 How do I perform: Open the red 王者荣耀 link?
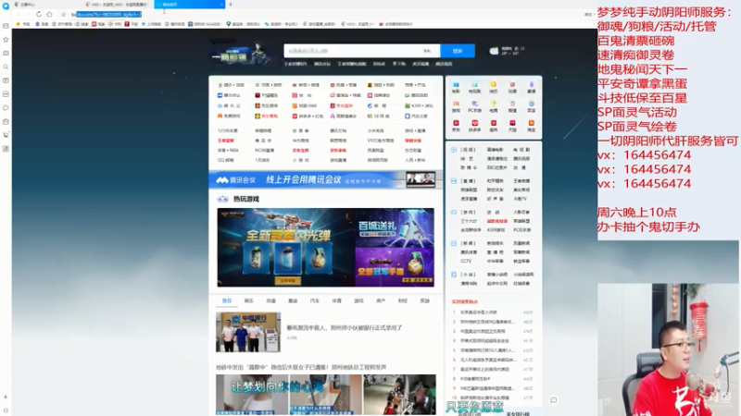pyautogui.click(x=225, y=141)
